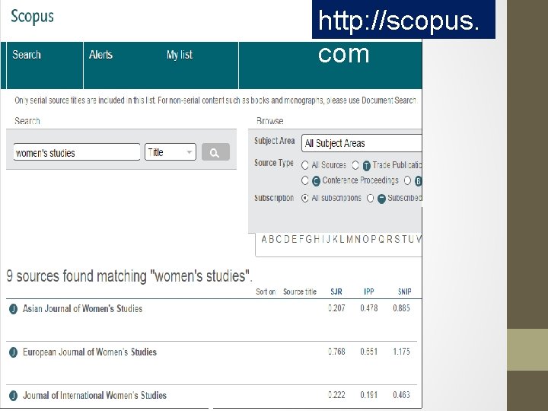Click SNIP value 1.175
Image resolution: width=548 pixels, height=411 pixels.
click(402, 352)
